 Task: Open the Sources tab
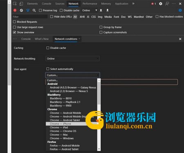click(60, 4)
